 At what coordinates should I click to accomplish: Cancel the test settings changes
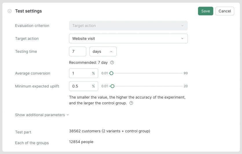225,11
